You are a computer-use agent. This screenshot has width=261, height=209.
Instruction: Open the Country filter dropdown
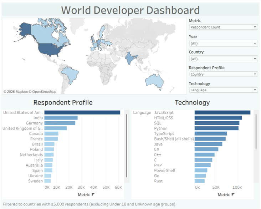coord(224,59)
